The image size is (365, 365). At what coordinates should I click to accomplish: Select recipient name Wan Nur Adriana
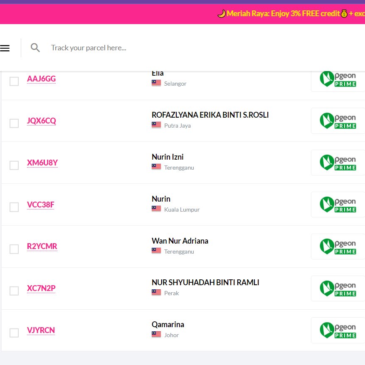[180, 241]
